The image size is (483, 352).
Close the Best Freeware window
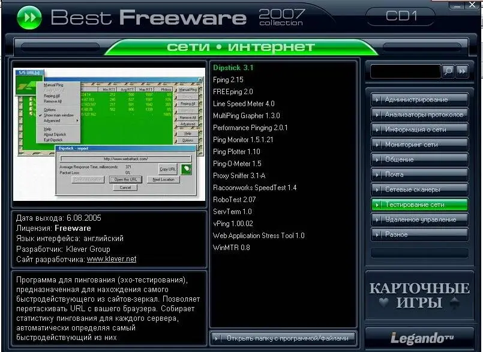tap(472, 5)
